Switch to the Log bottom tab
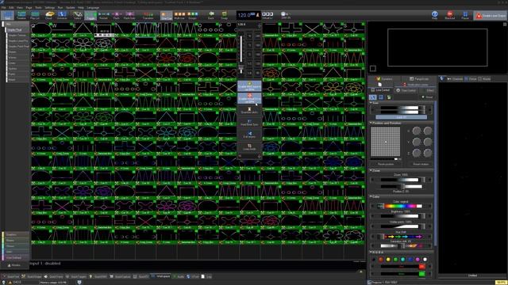 point(207,276)
